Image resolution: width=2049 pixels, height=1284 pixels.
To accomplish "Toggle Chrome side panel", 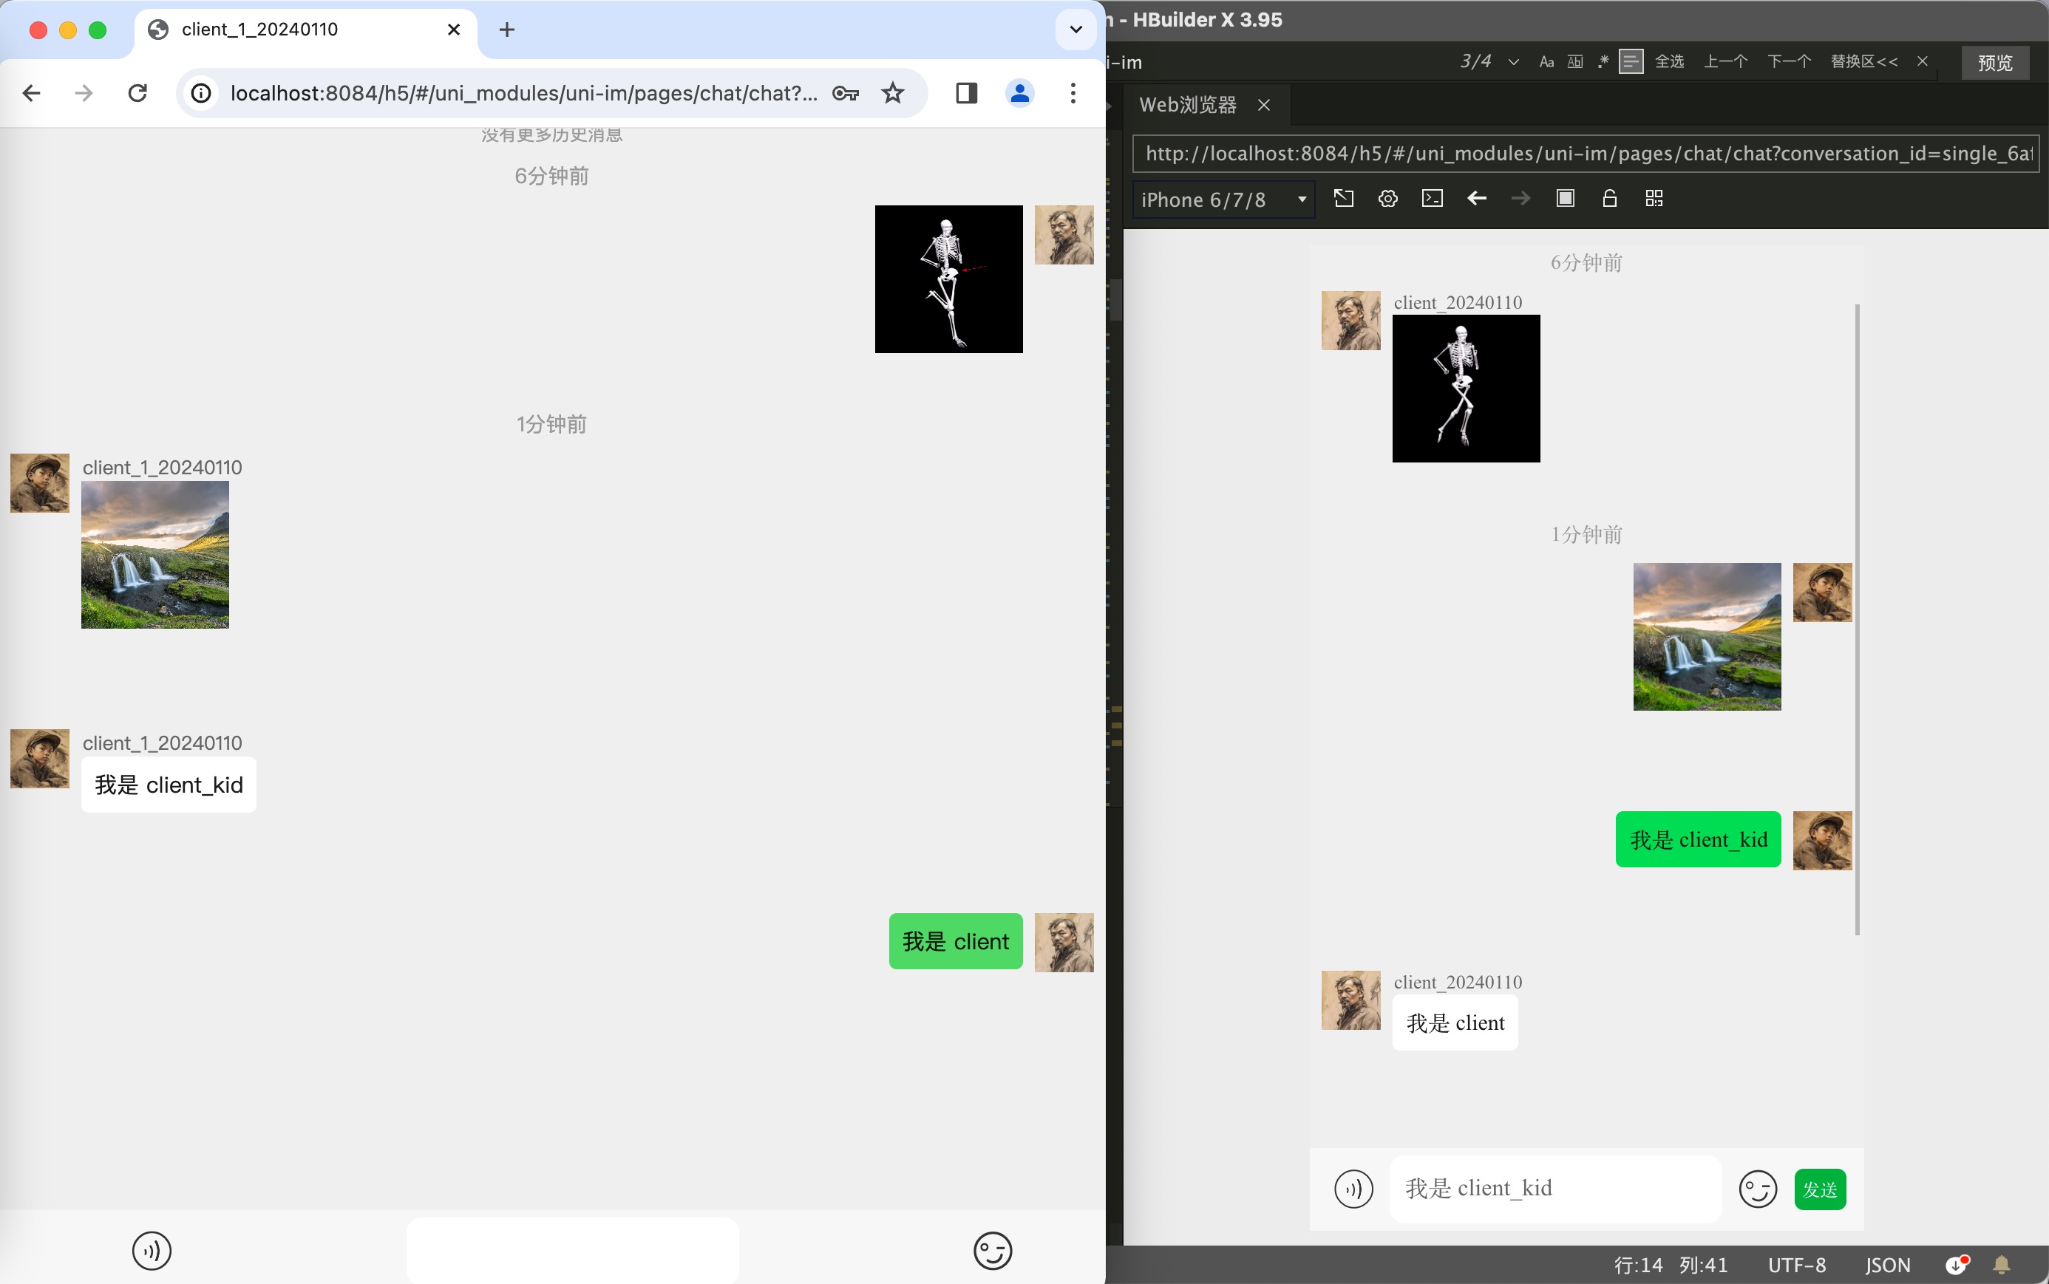I will coord(966,92).
